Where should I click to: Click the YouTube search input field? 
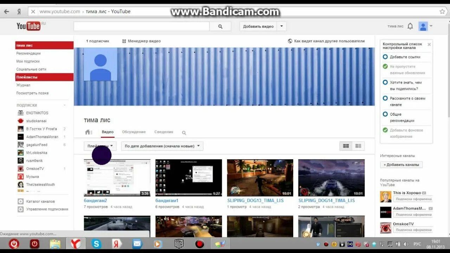click(142, 26)
